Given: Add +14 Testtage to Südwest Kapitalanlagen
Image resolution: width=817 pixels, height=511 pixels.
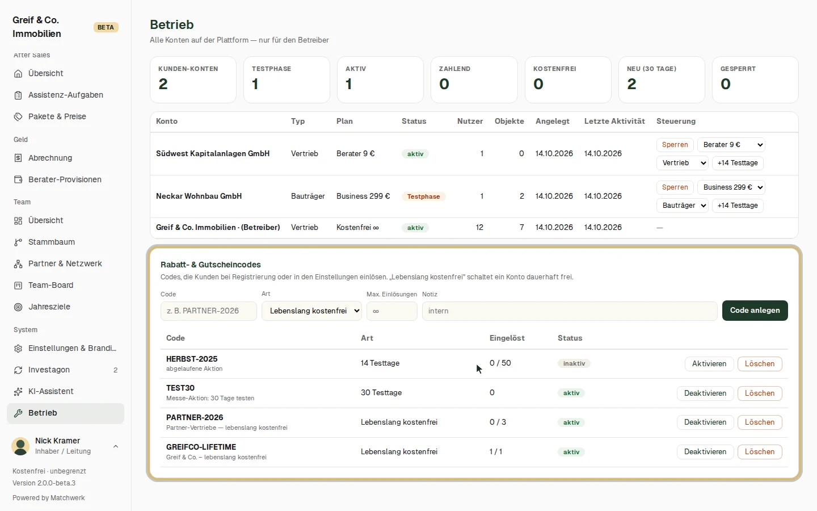Looking at the screenshot, I should click(738, 163).
